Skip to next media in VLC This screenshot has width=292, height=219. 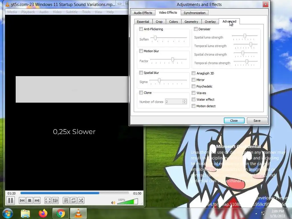37,200
